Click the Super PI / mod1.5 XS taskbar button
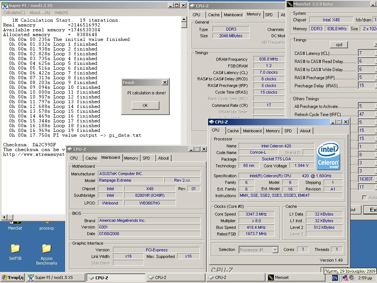 (56, 277)
